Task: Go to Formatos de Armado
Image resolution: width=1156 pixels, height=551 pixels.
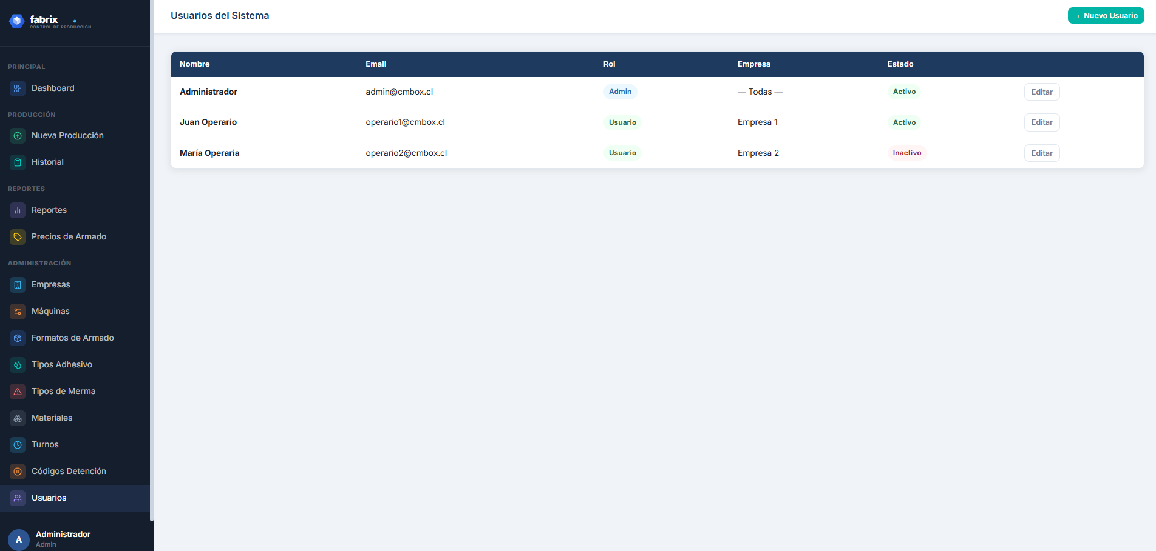Action: (x=75, y=338)
